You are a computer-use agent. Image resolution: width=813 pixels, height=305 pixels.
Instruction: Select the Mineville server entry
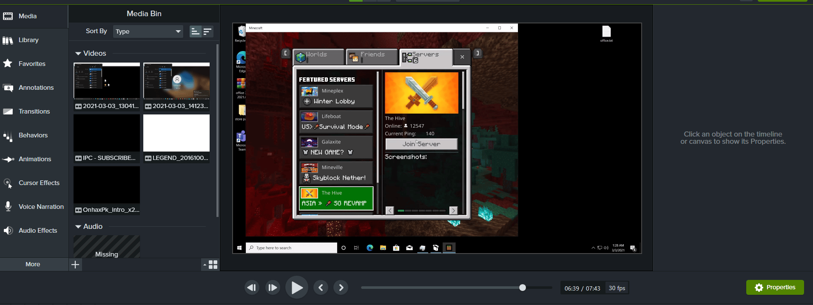pos(336,173)
